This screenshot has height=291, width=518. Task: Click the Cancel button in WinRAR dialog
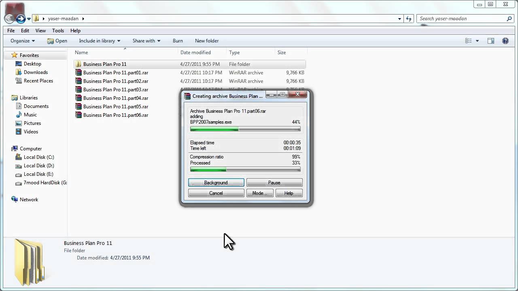[x=216, y=193]
